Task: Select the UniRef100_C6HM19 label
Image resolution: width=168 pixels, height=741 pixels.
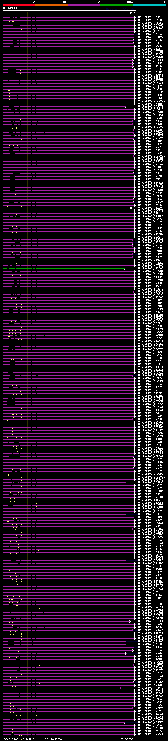Action: pyautogui.click(x=151, y=179)
